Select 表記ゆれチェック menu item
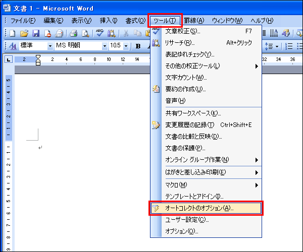The width and height of the screenshot is (303, 252). pos(206,54)
